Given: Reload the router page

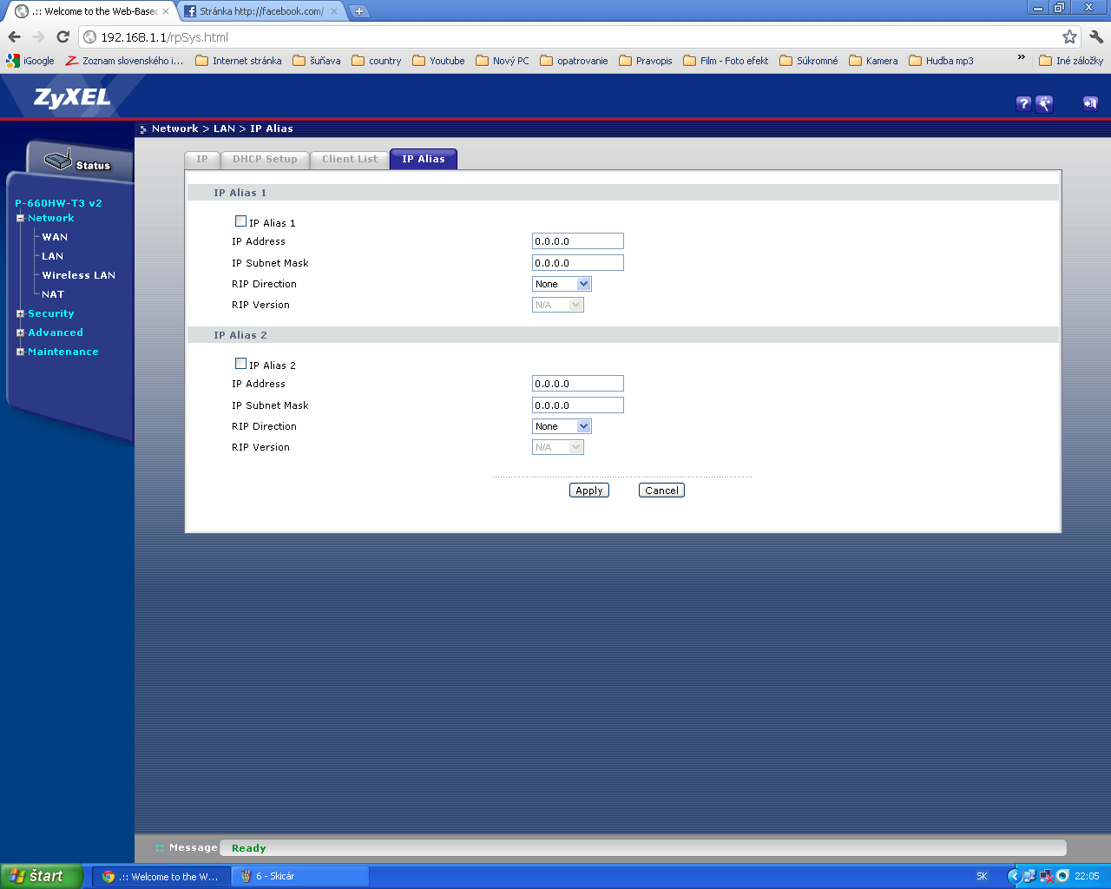Looking at the screenshot, I should 62,36.
